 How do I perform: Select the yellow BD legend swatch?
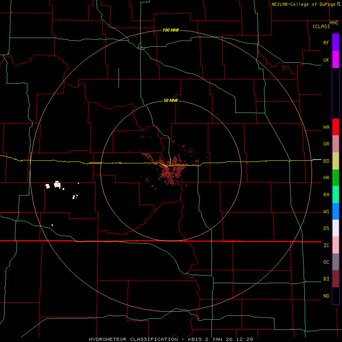click(336, 161)
